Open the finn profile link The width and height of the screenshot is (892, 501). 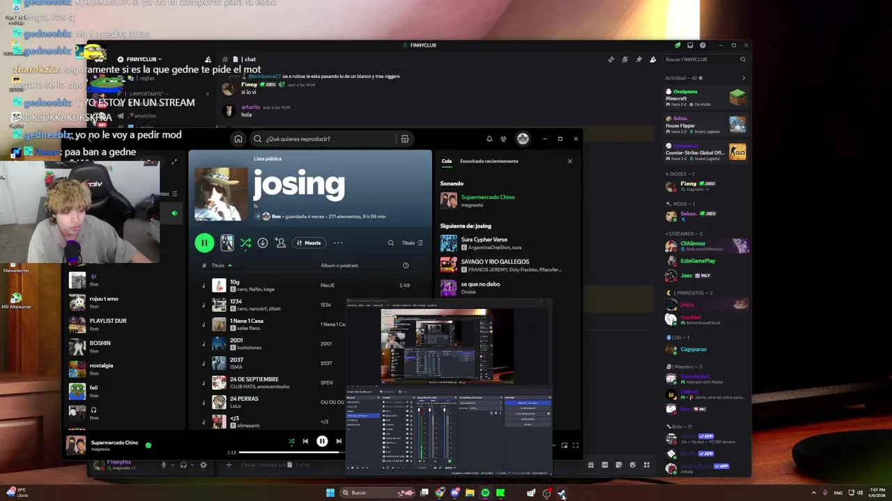point(276,216)
